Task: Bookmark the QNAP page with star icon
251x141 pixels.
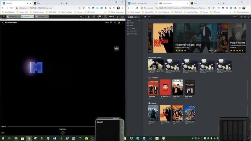Action: (84, 8)
